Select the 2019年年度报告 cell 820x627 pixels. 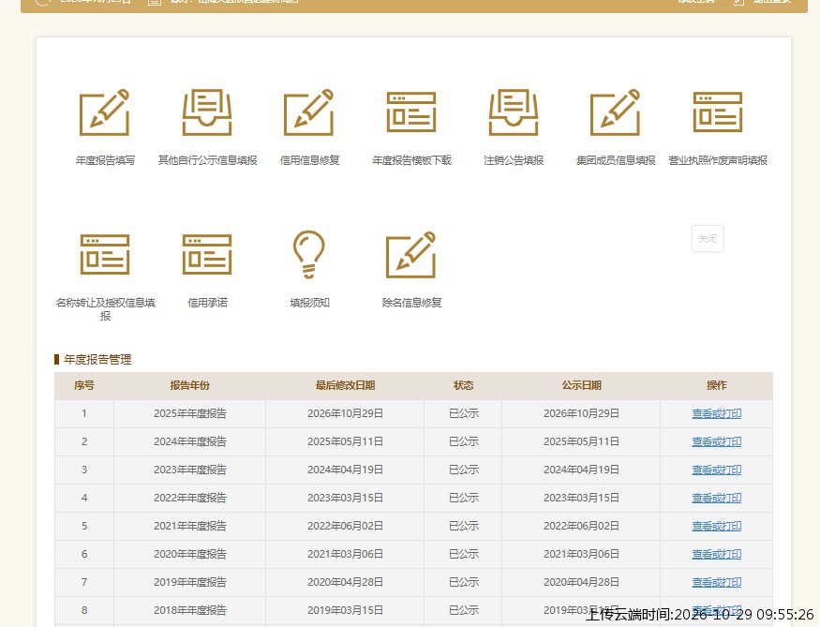190,583
